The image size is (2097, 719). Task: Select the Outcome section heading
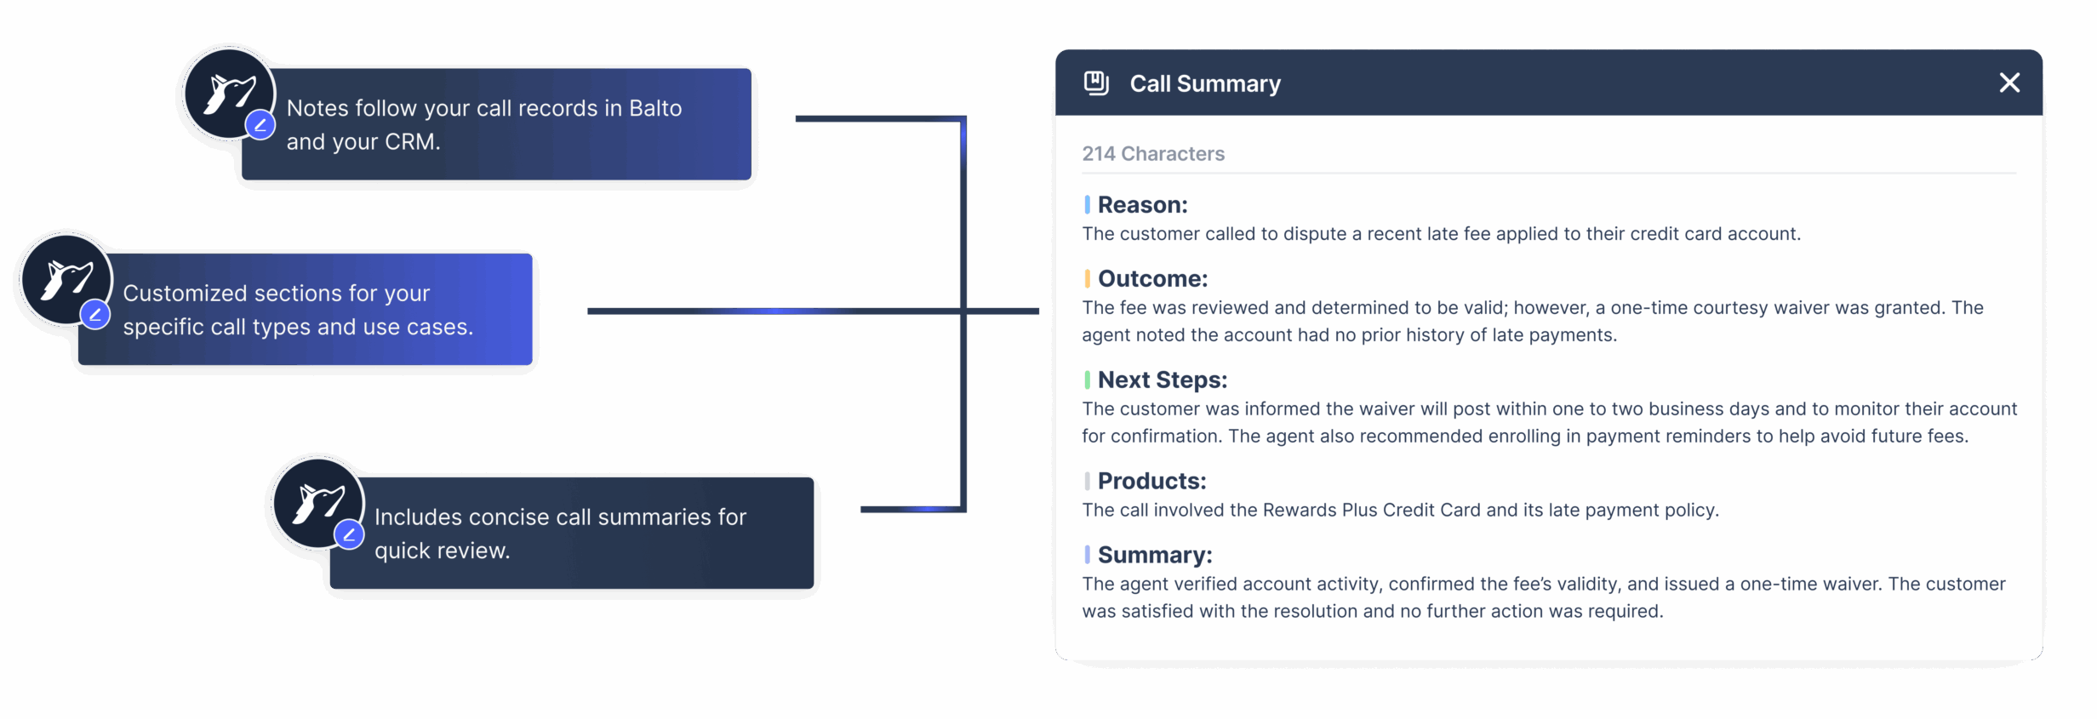coord(1152,279)
